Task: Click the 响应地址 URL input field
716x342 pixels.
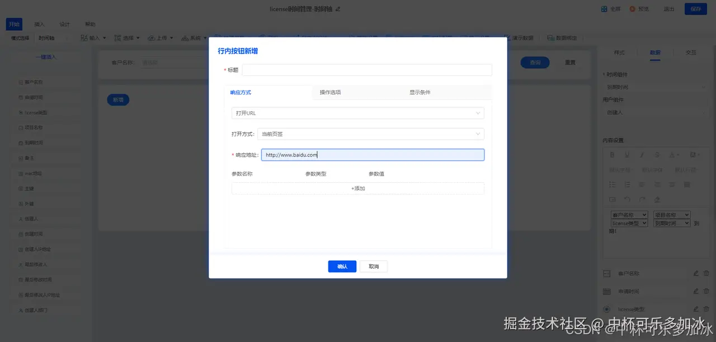Action: click(372, 154)
